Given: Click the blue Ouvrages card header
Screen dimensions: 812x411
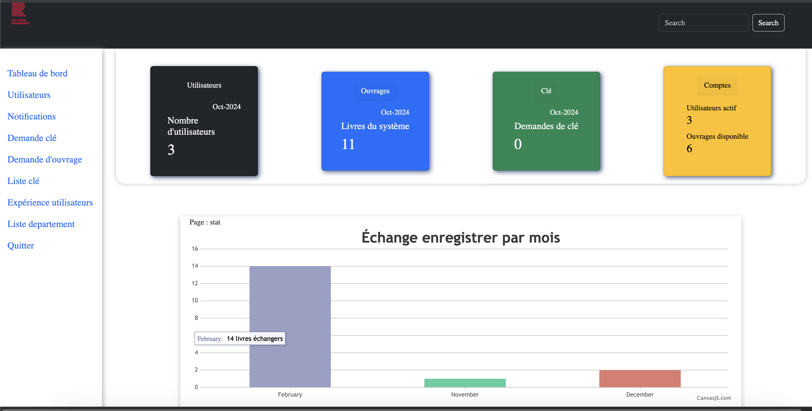Looking at the screenshot, I should [x=375, y=91].
